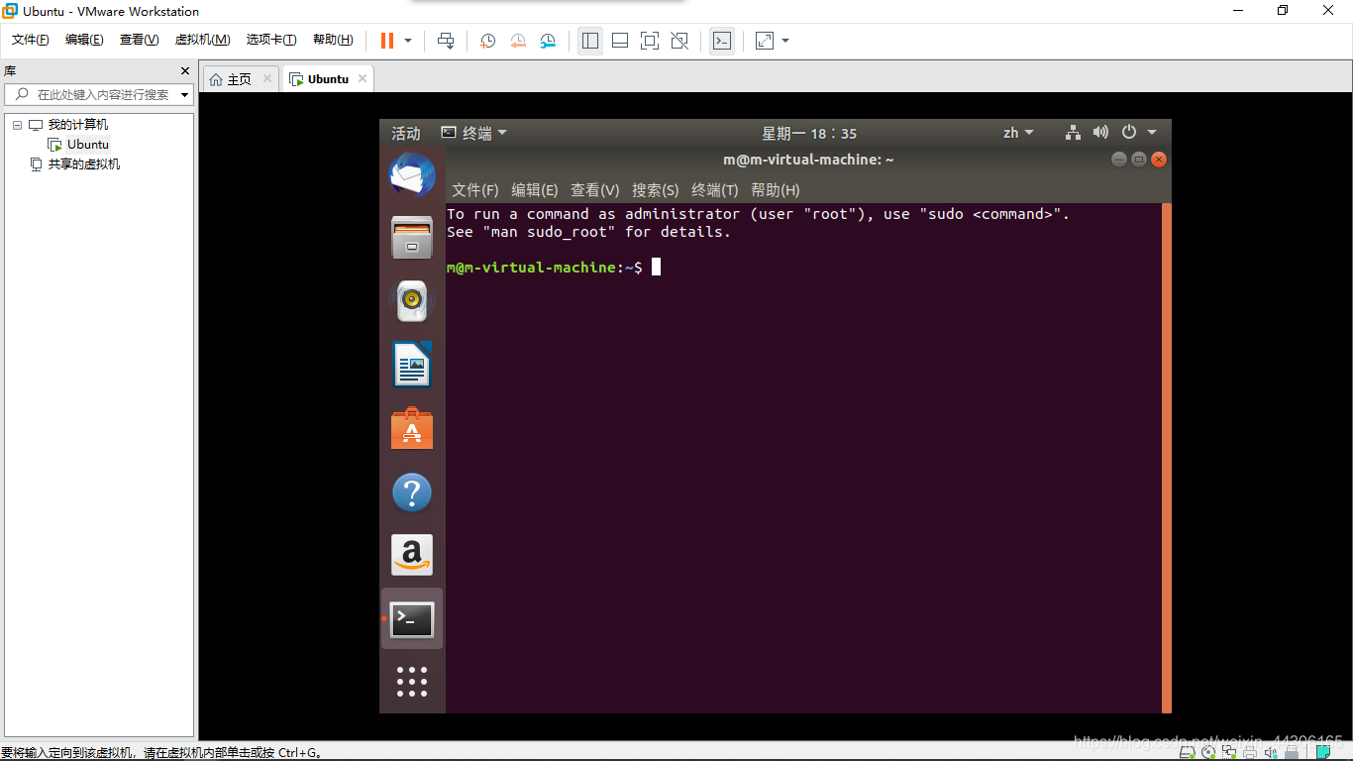Screen dimensions: 1353x761
Task: Click the network adapter status icon
Action: pos(1229,752)
